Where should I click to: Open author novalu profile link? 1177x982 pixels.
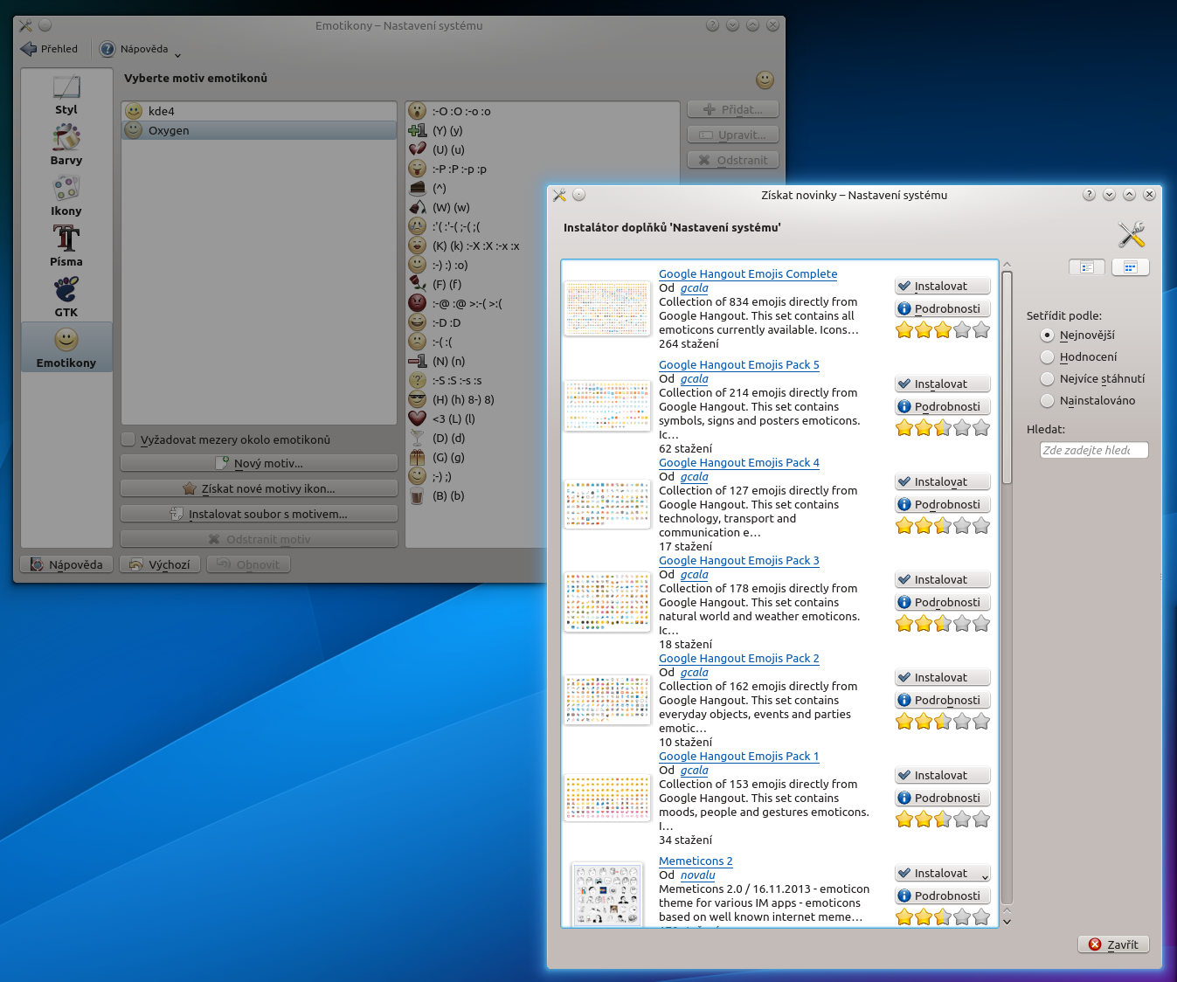point(697,875)
